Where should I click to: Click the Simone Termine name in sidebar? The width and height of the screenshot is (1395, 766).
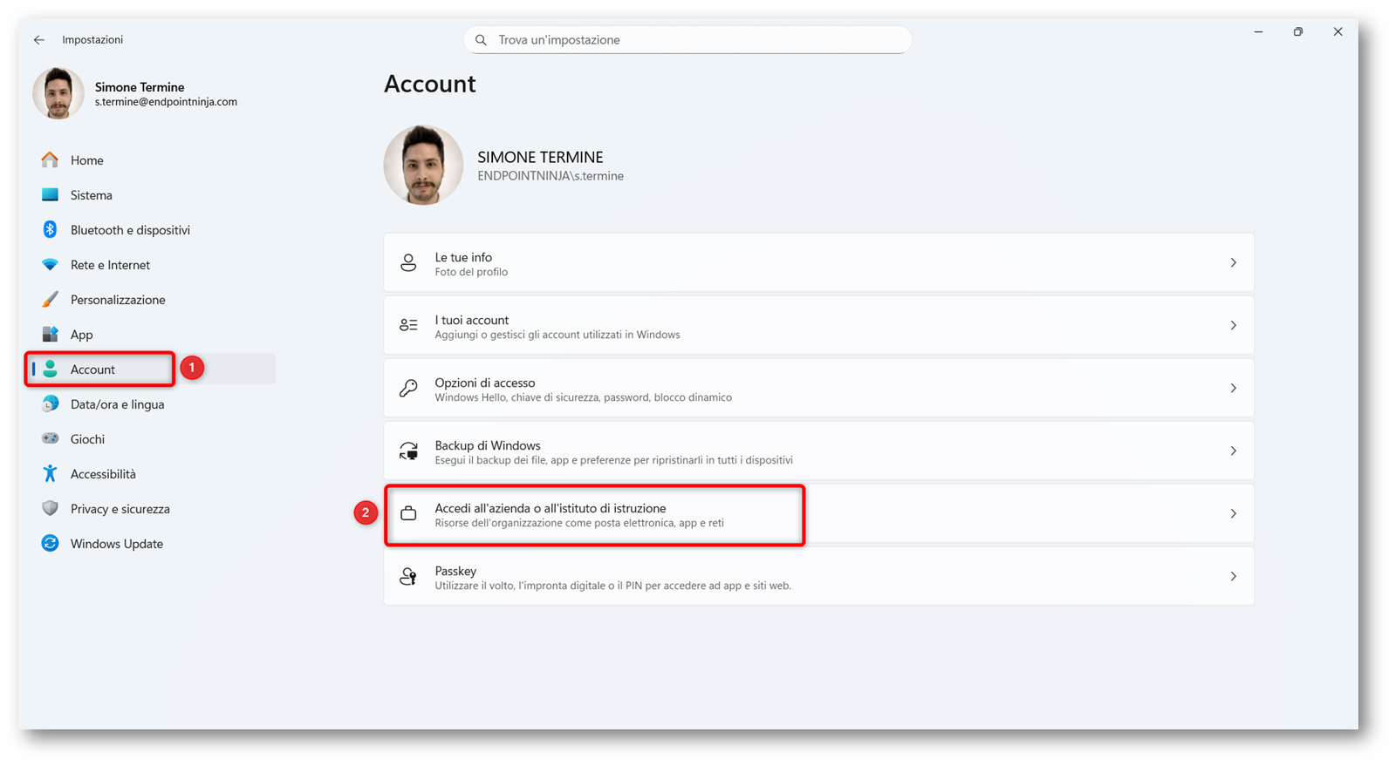coord(140,87)
